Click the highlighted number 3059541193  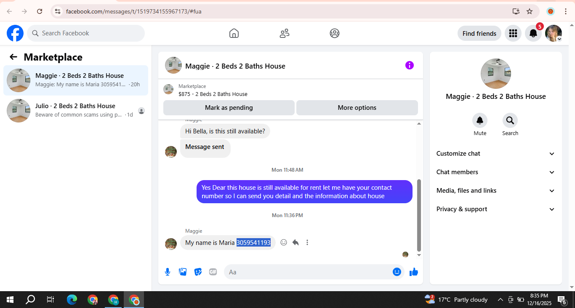pos(253,243)
